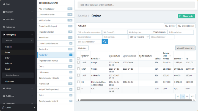The height and width of the screenshot is (111, 198).
Task: Click the green Skapa order button
Action: click(186, 16)
